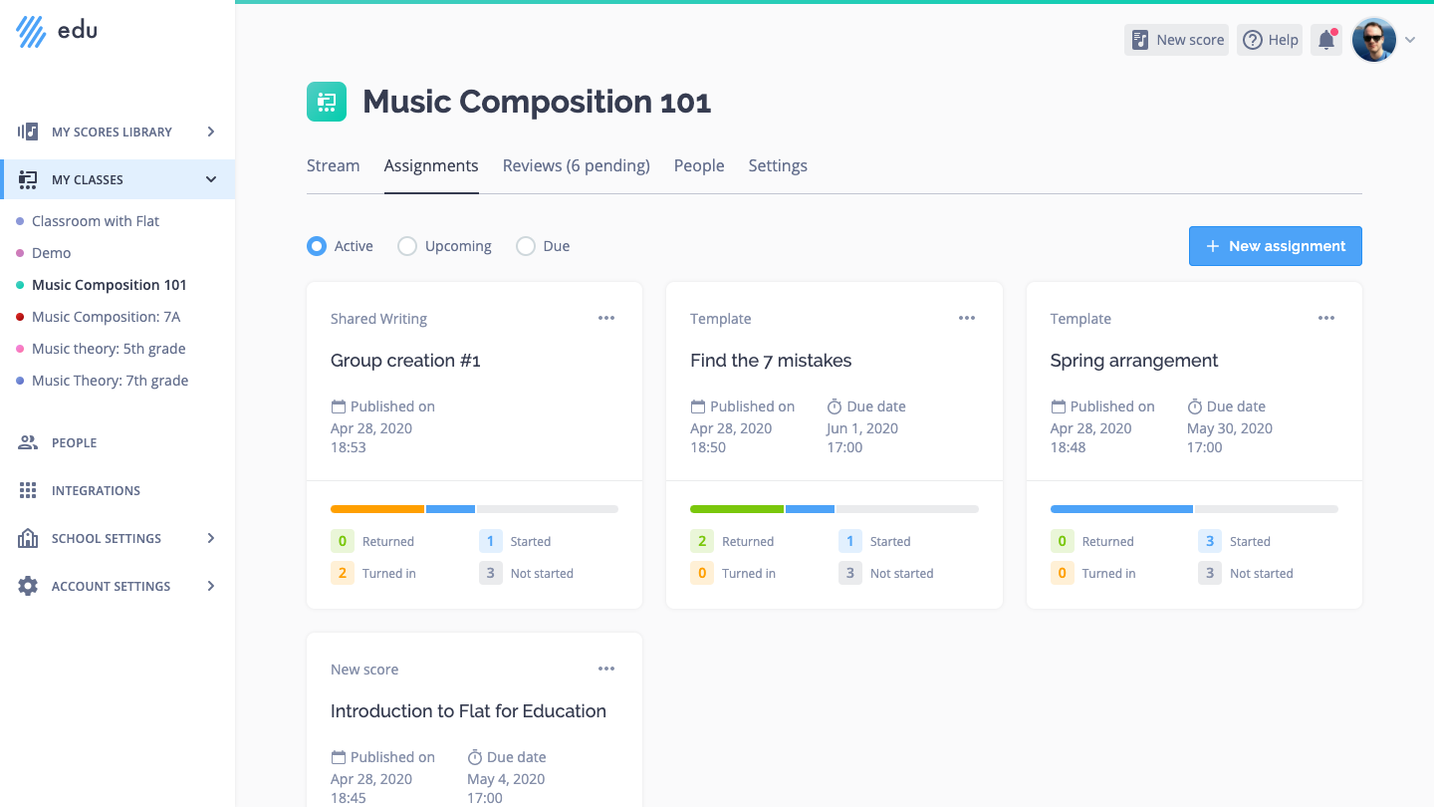
Task: Select the Upcoming radio filter
Action: click(x=407, y=246)
